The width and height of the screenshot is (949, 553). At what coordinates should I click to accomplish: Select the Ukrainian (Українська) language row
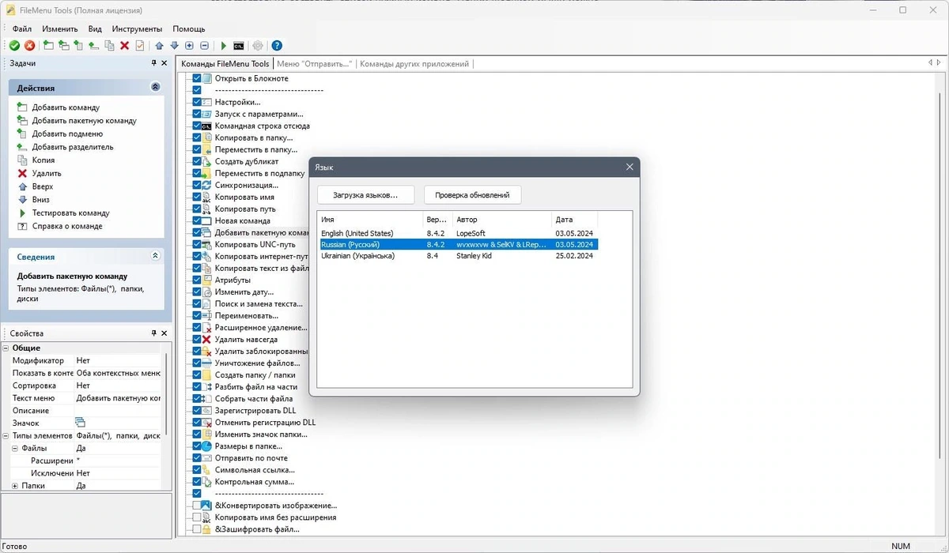pyautogui.click(x=458, y=256)
